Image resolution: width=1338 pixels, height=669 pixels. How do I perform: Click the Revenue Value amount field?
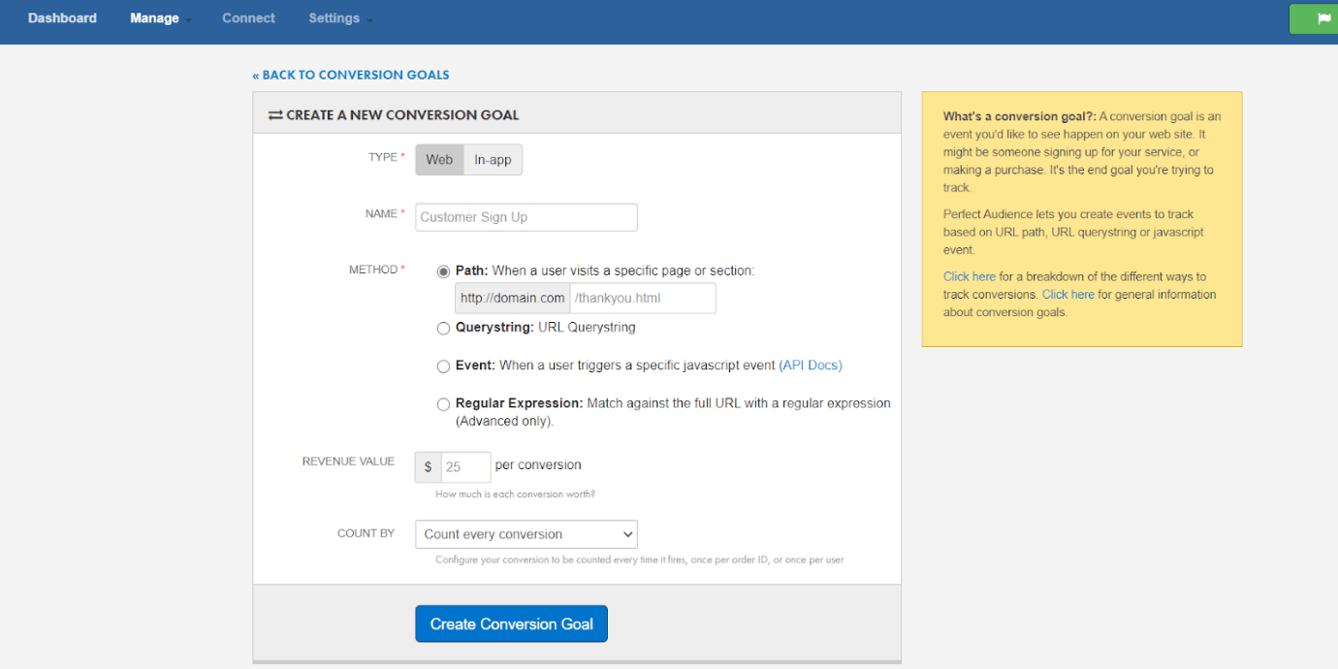(x=466, y=467)
